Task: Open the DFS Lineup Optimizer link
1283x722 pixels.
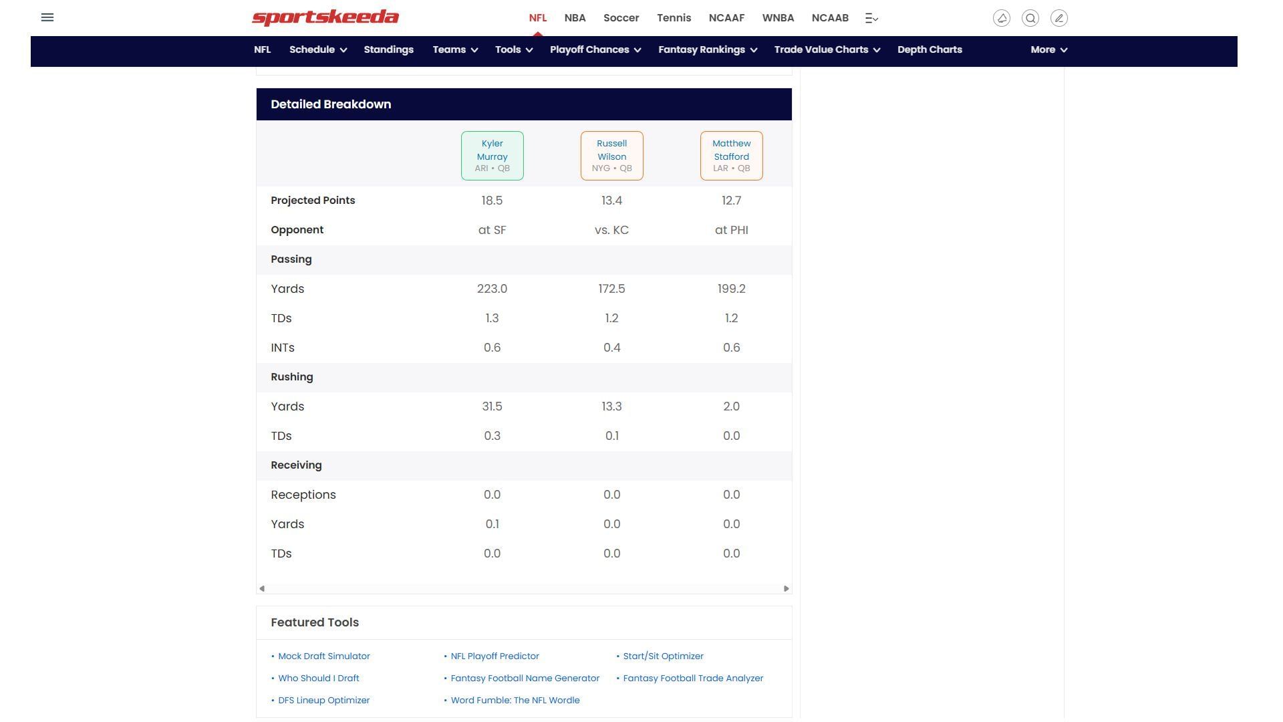Action: point(324,701)
